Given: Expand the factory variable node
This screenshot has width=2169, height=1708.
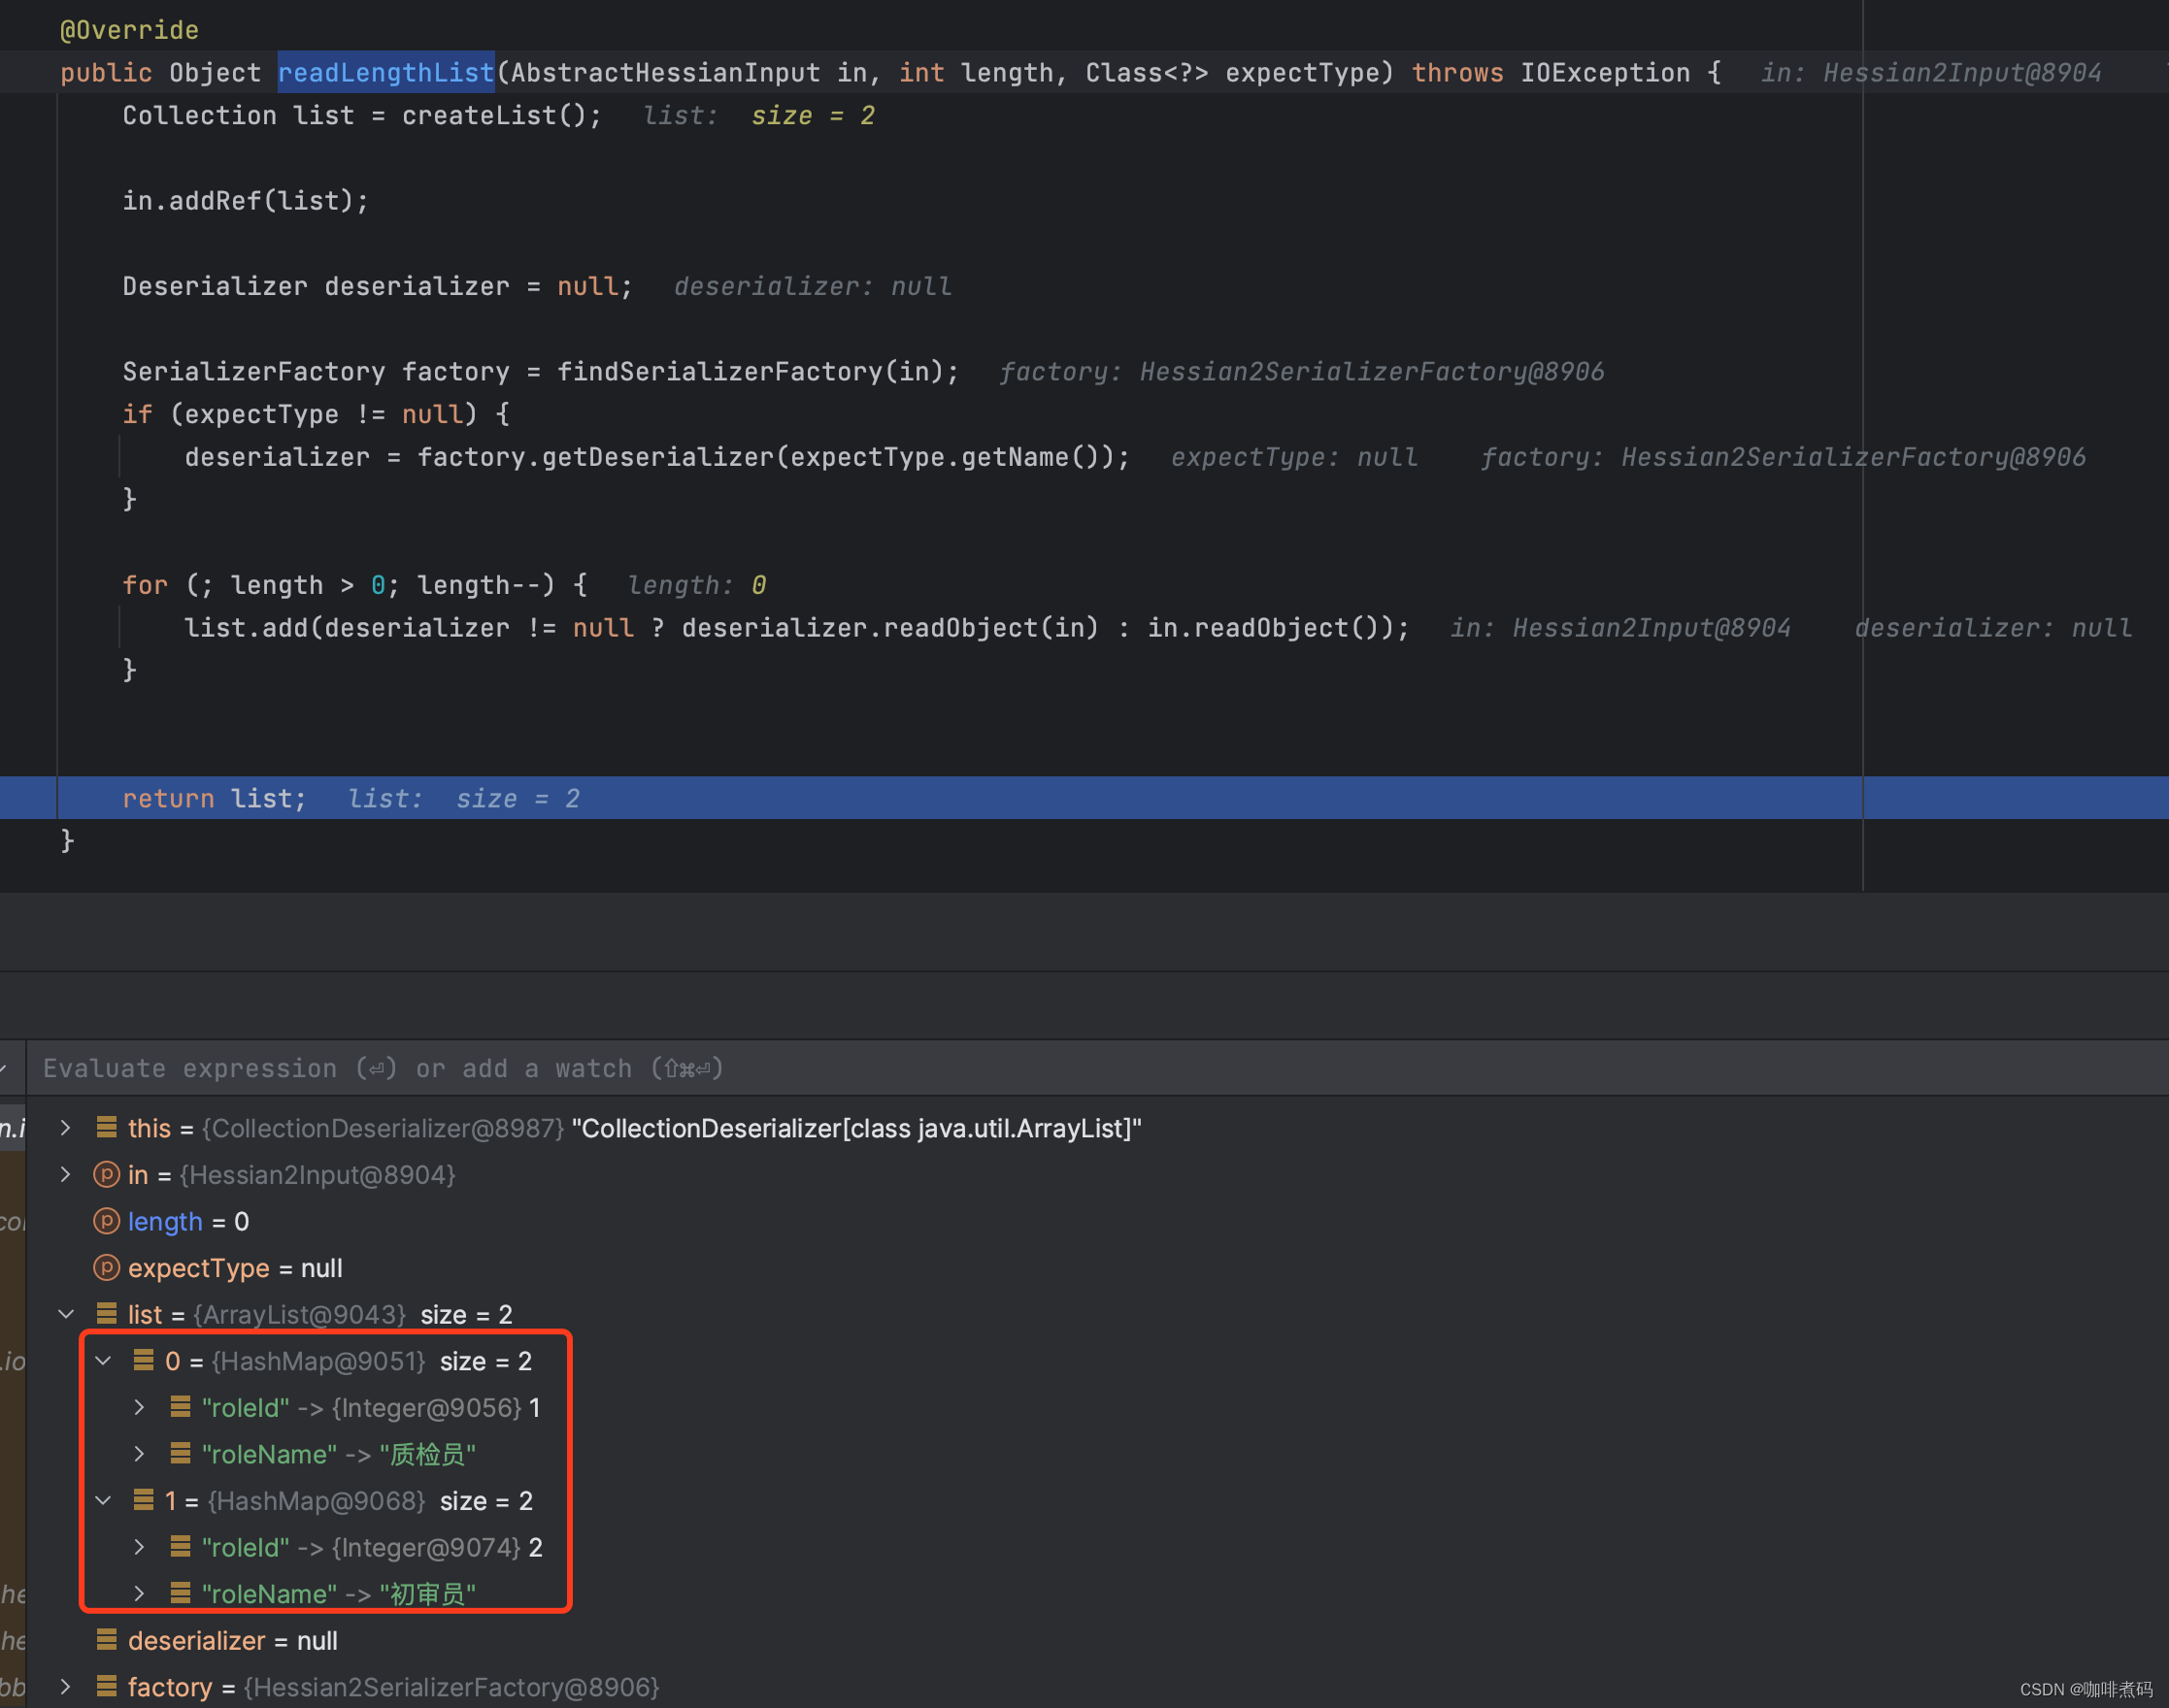Looking at the screenshot, I should click(x=66, y=1687).
